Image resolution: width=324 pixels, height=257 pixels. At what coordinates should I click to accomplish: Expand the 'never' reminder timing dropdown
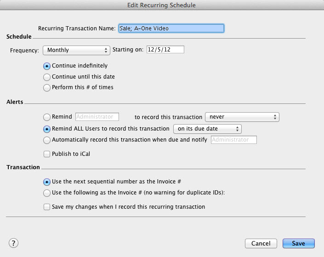point(242,117)
